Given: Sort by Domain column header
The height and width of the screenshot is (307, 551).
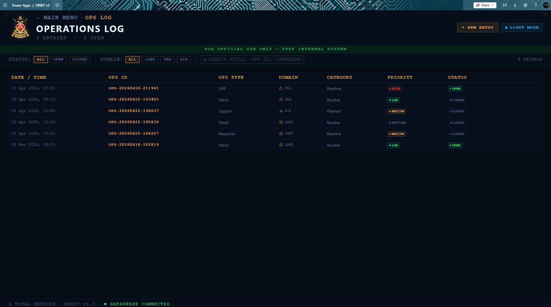Looking at the screenshot, I should pos(288,77).
